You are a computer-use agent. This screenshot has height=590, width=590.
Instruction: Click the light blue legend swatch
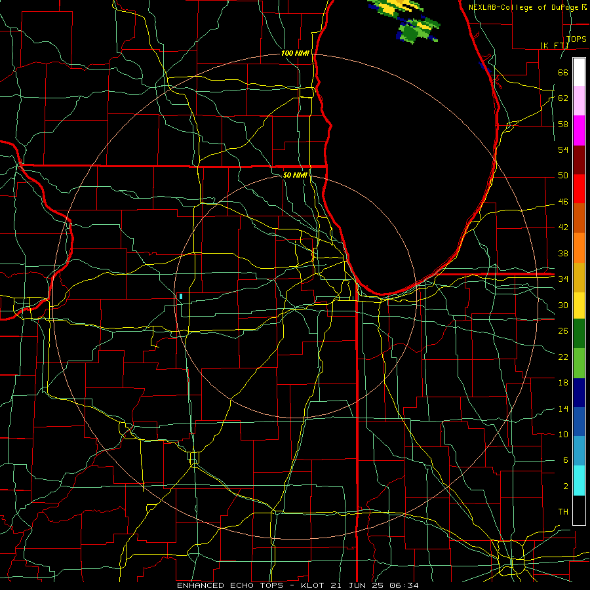pyautogui.click(x=579, y=451)
